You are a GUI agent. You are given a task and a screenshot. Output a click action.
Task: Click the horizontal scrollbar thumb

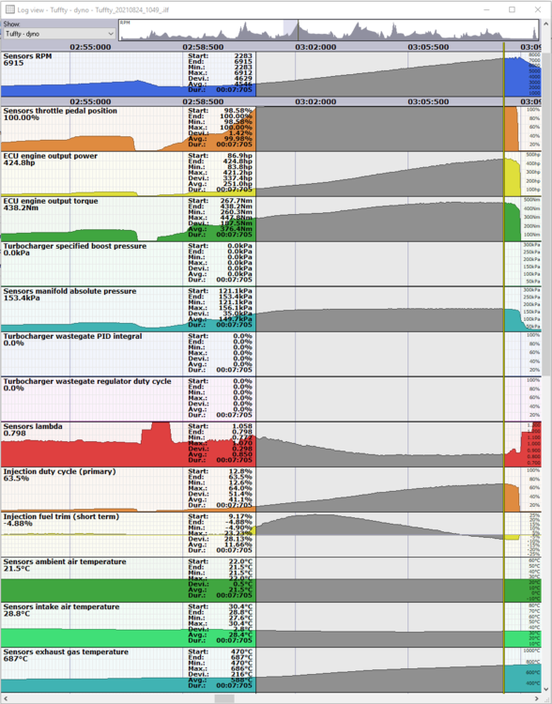click(x=224, y=698)
